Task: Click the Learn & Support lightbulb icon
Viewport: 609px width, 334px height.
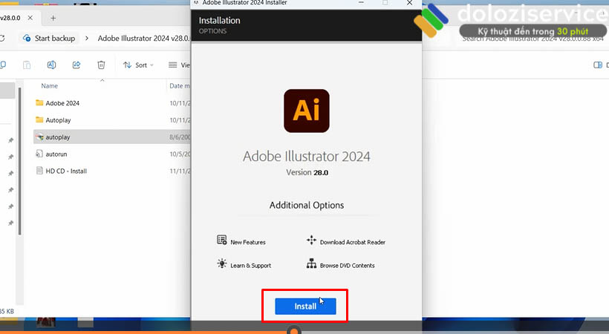Action: (221, 263)
